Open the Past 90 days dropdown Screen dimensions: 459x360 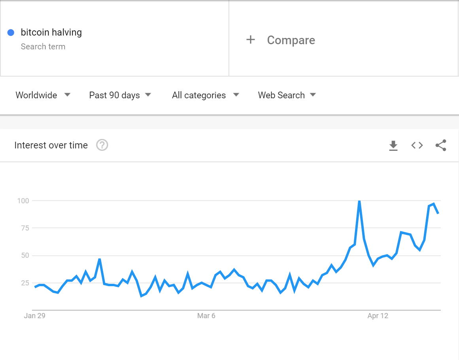120,95
